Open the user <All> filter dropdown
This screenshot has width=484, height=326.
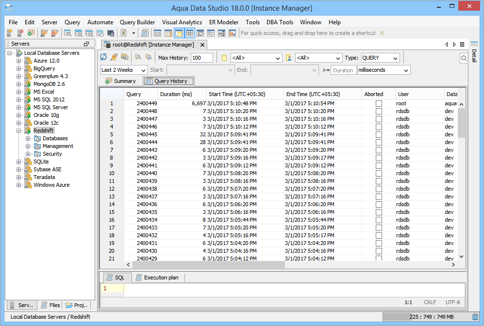pyautogui.click(x=319, y=58)
